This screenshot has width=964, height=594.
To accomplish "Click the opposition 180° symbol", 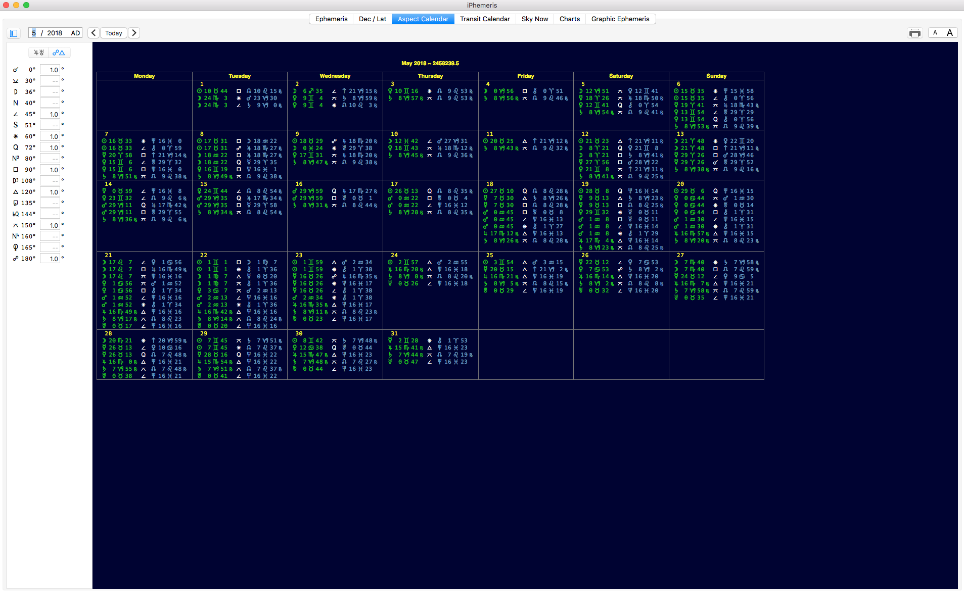I will point(16,259).
